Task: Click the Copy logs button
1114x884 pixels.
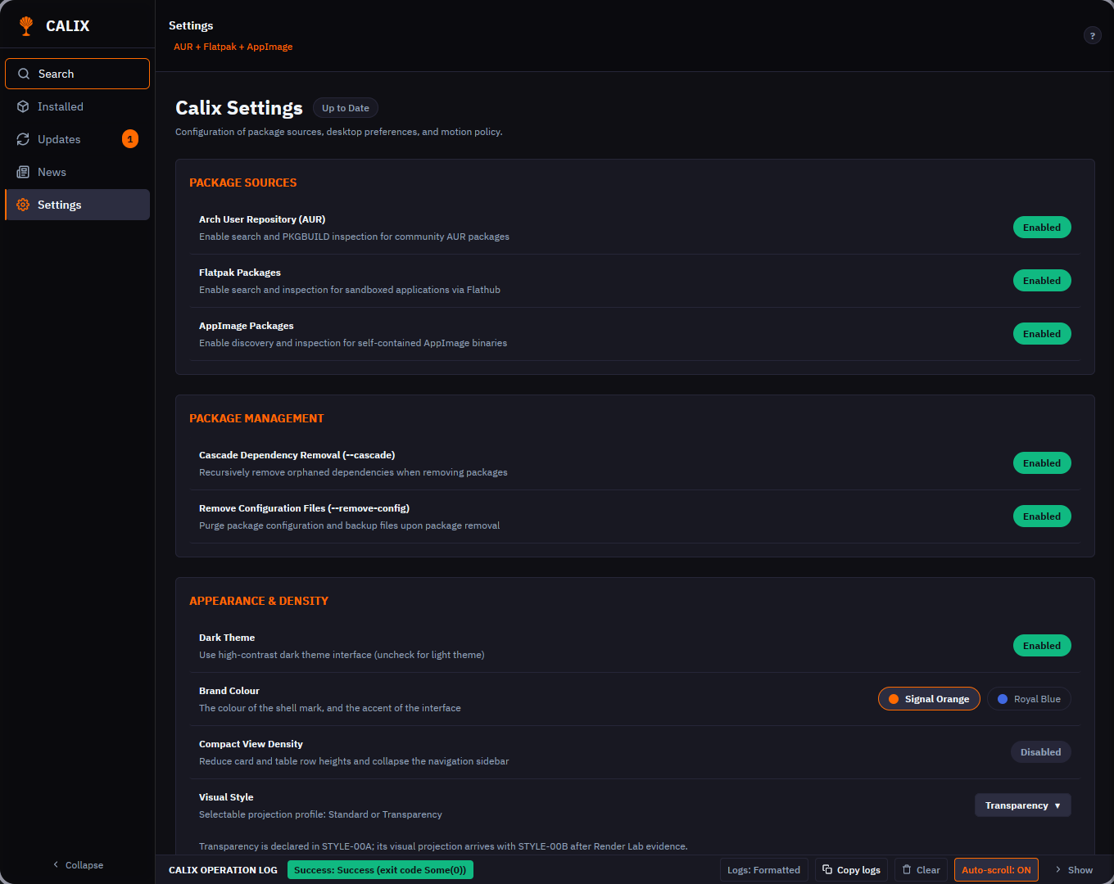Action: (851, 869)
